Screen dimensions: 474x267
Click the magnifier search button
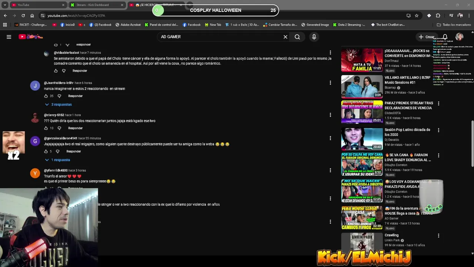[x=297, y=37]
